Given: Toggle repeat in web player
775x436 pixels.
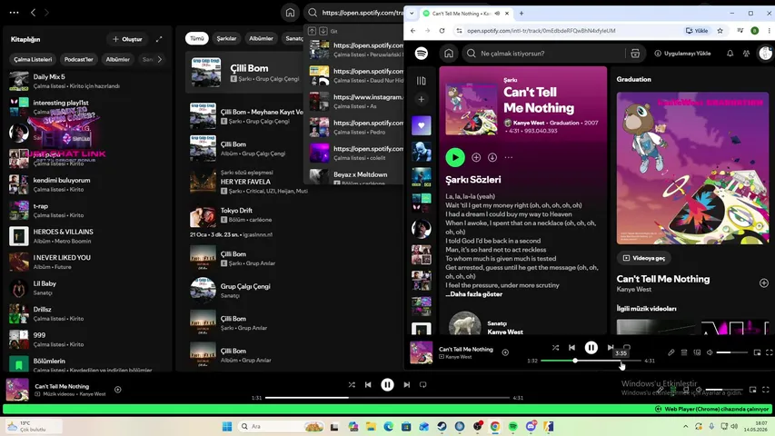Looking at the screenshot, I should coord(627,347).
